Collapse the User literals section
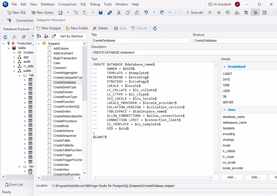Image resolution: width=277 pixels, height=196 pixels. pos(225,110)
